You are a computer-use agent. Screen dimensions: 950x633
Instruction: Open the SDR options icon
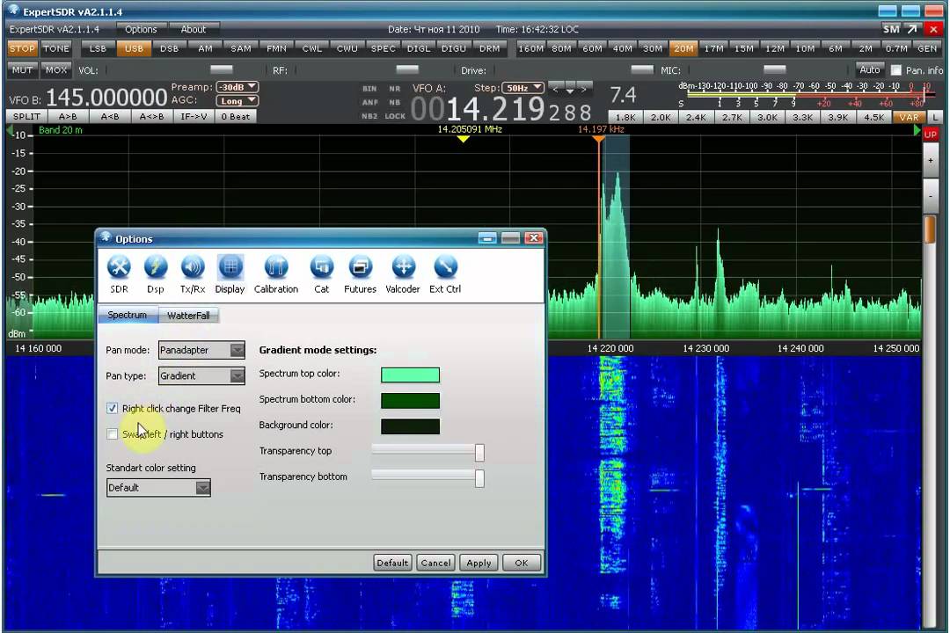[119, 273]
